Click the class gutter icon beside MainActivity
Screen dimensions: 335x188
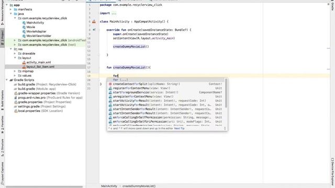tap(94, 21)
